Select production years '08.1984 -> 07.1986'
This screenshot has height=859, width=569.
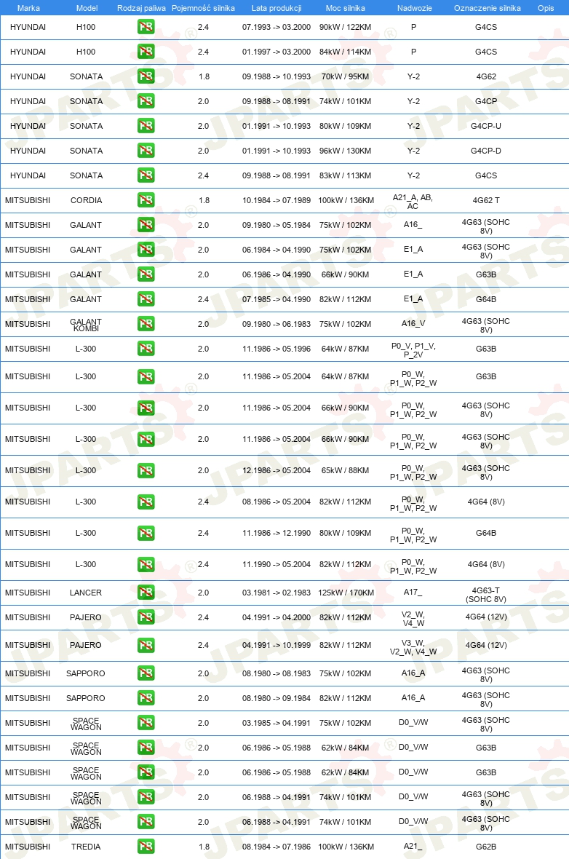point(276,847)
